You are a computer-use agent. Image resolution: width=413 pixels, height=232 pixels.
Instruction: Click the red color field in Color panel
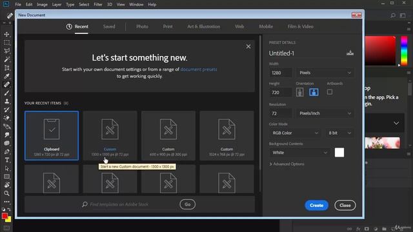tap(380, 51)
